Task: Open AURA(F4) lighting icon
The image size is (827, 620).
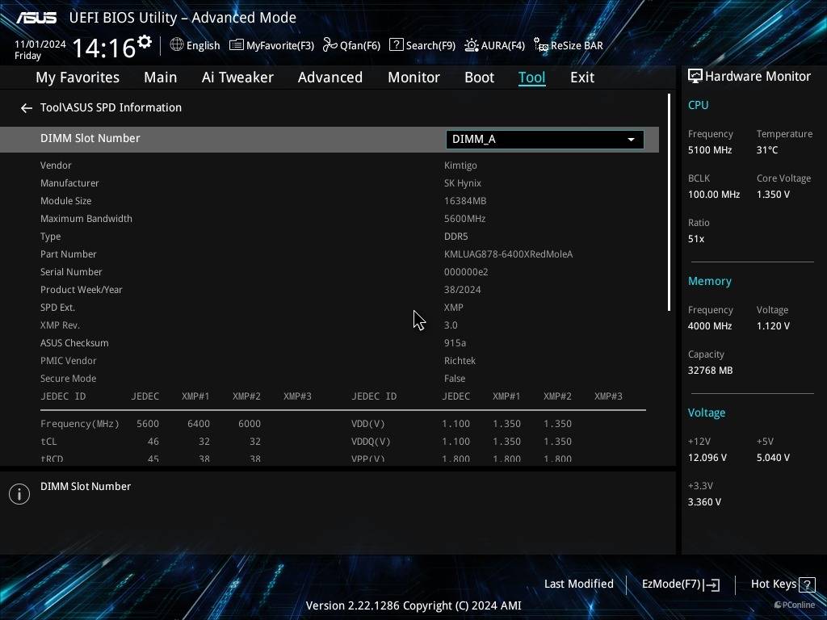Action: (x=471, y=45)
